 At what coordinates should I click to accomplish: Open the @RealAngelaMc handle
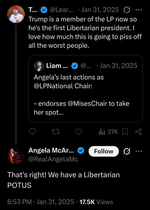(x=53, y=159)
